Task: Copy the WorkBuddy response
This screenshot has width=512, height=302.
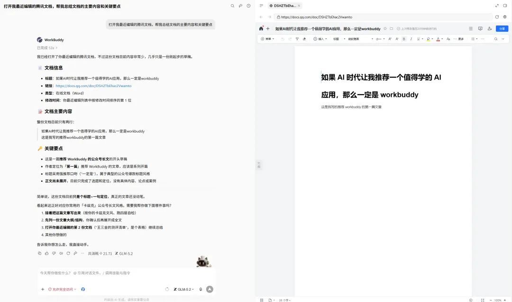Action: tap(39, 253)
